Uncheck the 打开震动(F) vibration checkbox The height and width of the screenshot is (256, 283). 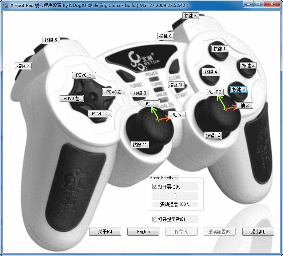point(155,186)
